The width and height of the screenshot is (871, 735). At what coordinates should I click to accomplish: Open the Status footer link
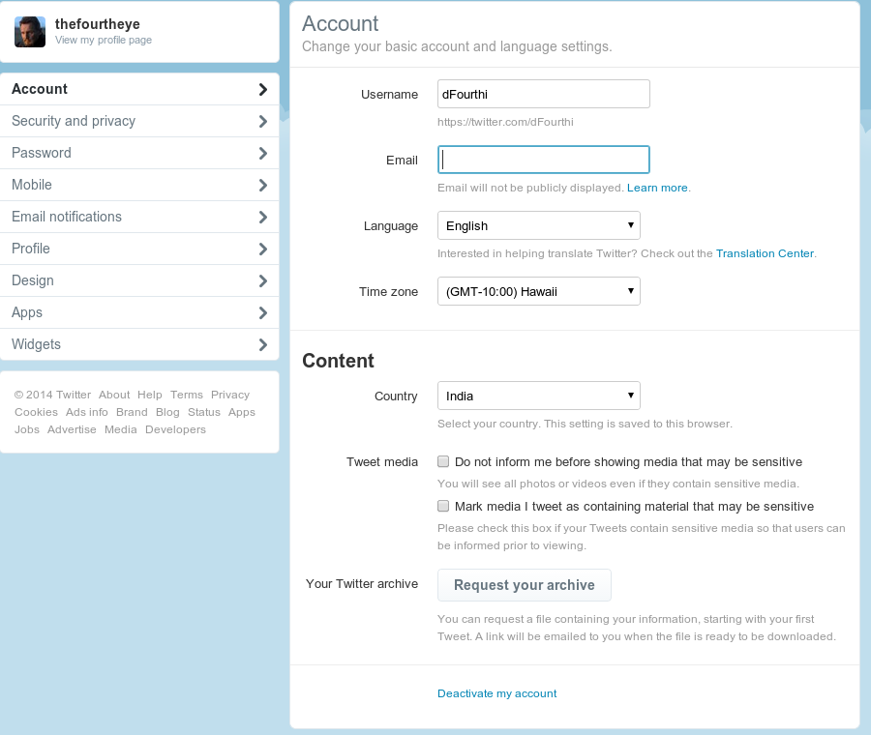click(204, 412)
